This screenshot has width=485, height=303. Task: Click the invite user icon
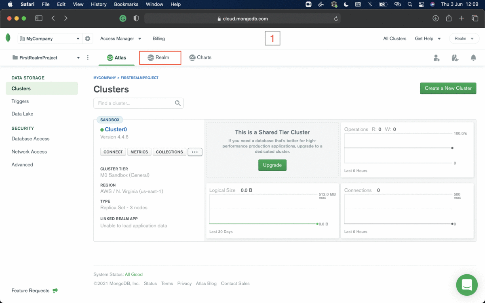click(436, 58)
